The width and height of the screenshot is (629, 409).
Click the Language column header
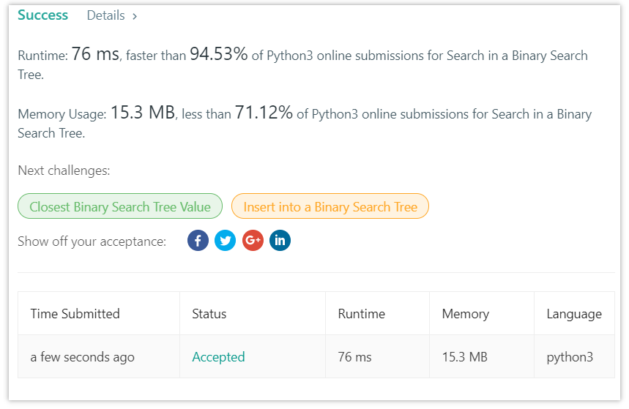click(574, 314)
